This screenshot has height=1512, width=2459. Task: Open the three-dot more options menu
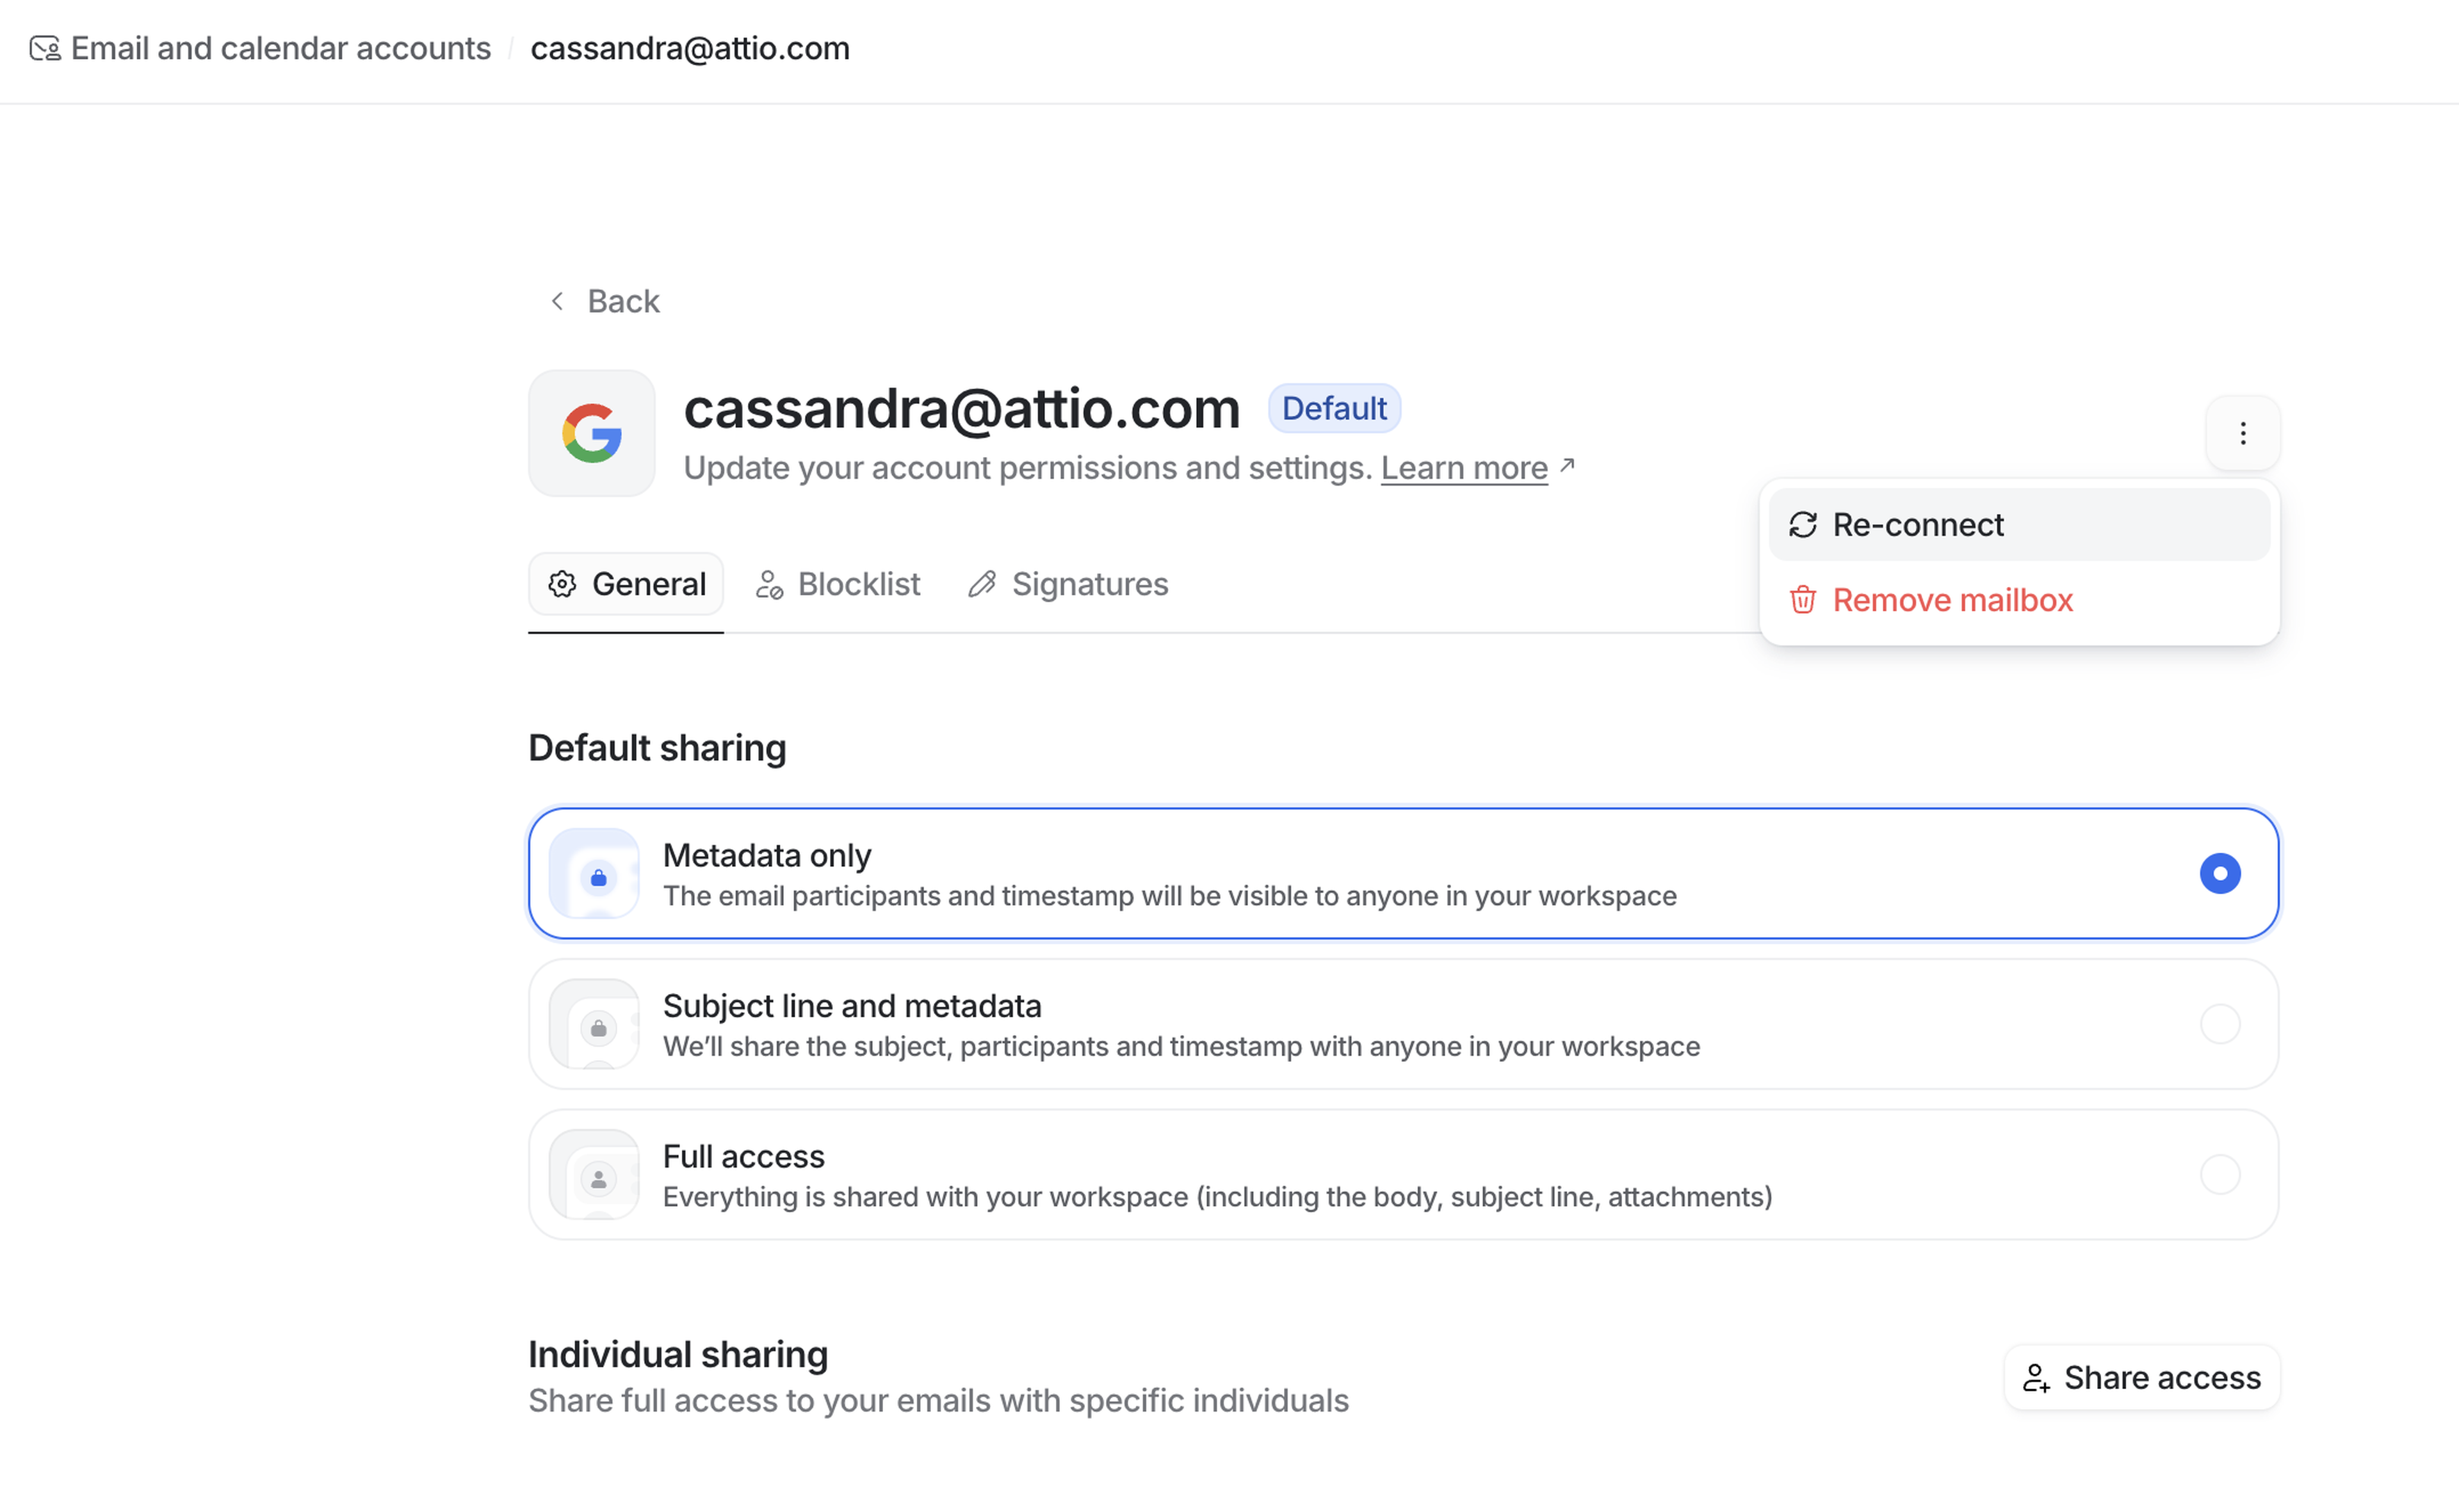click(2242, 433)
